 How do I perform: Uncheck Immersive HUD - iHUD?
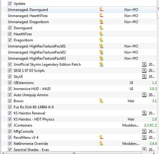point(10,89)
